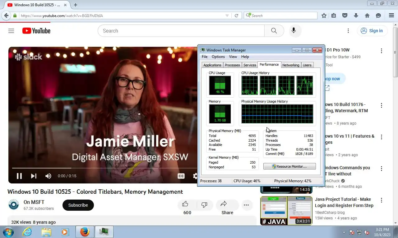Switch to Applications tab
Screen dimensions: 398x238
[212, 65]
